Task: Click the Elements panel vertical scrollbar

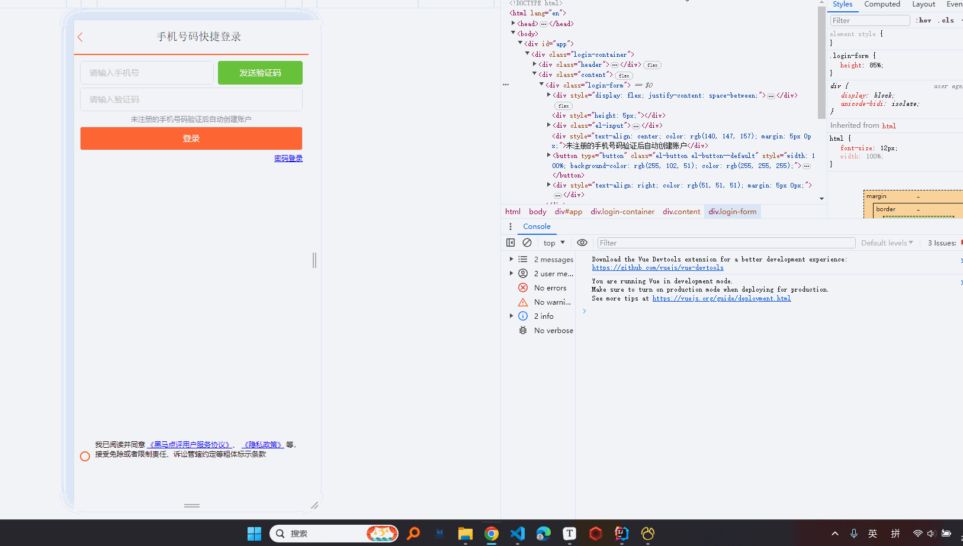Action: pyautogui.click(x=821, y=62)
